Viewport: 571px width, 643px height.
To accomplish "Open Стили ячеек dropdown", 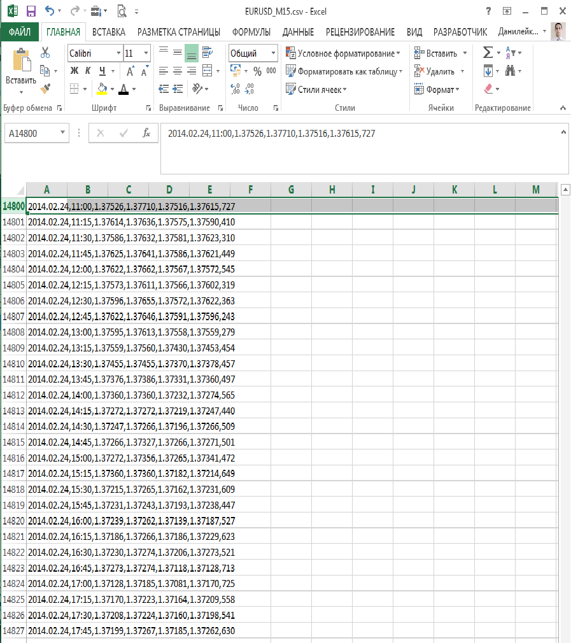I will (316, 89).
